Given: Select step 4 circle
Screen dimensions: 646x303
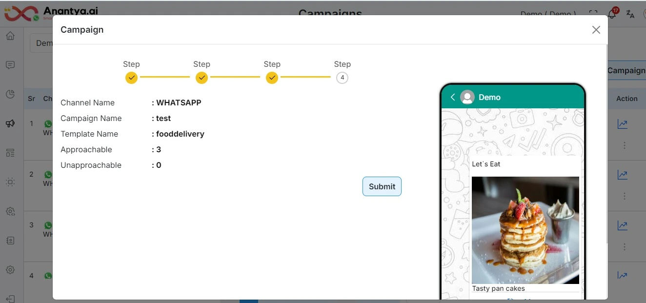Looking at the screenshot, I should point(342,78).
